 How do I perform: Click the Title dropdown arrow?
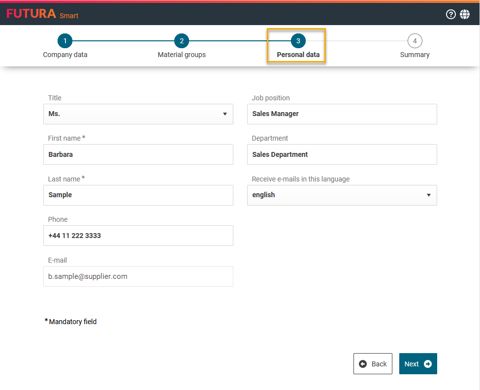(x=224, y=114)
